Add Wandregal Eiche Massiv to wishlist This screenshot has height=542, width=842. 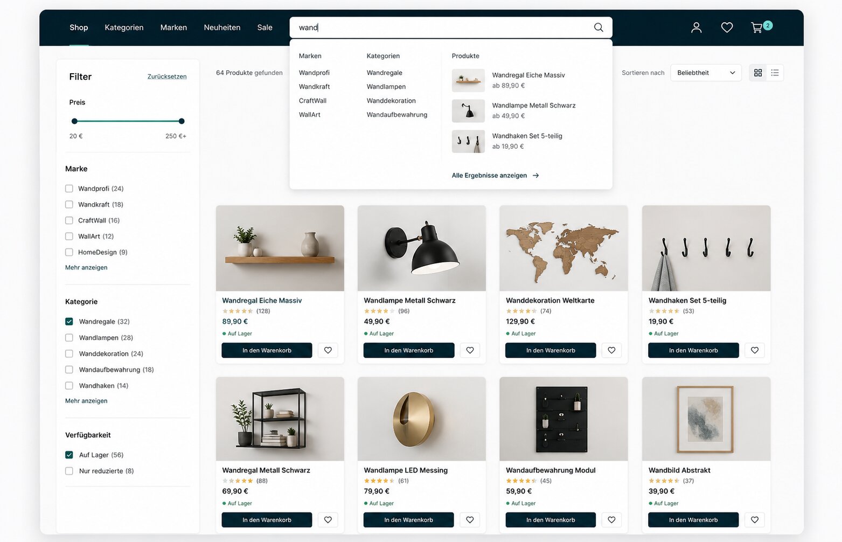[328, 350]
